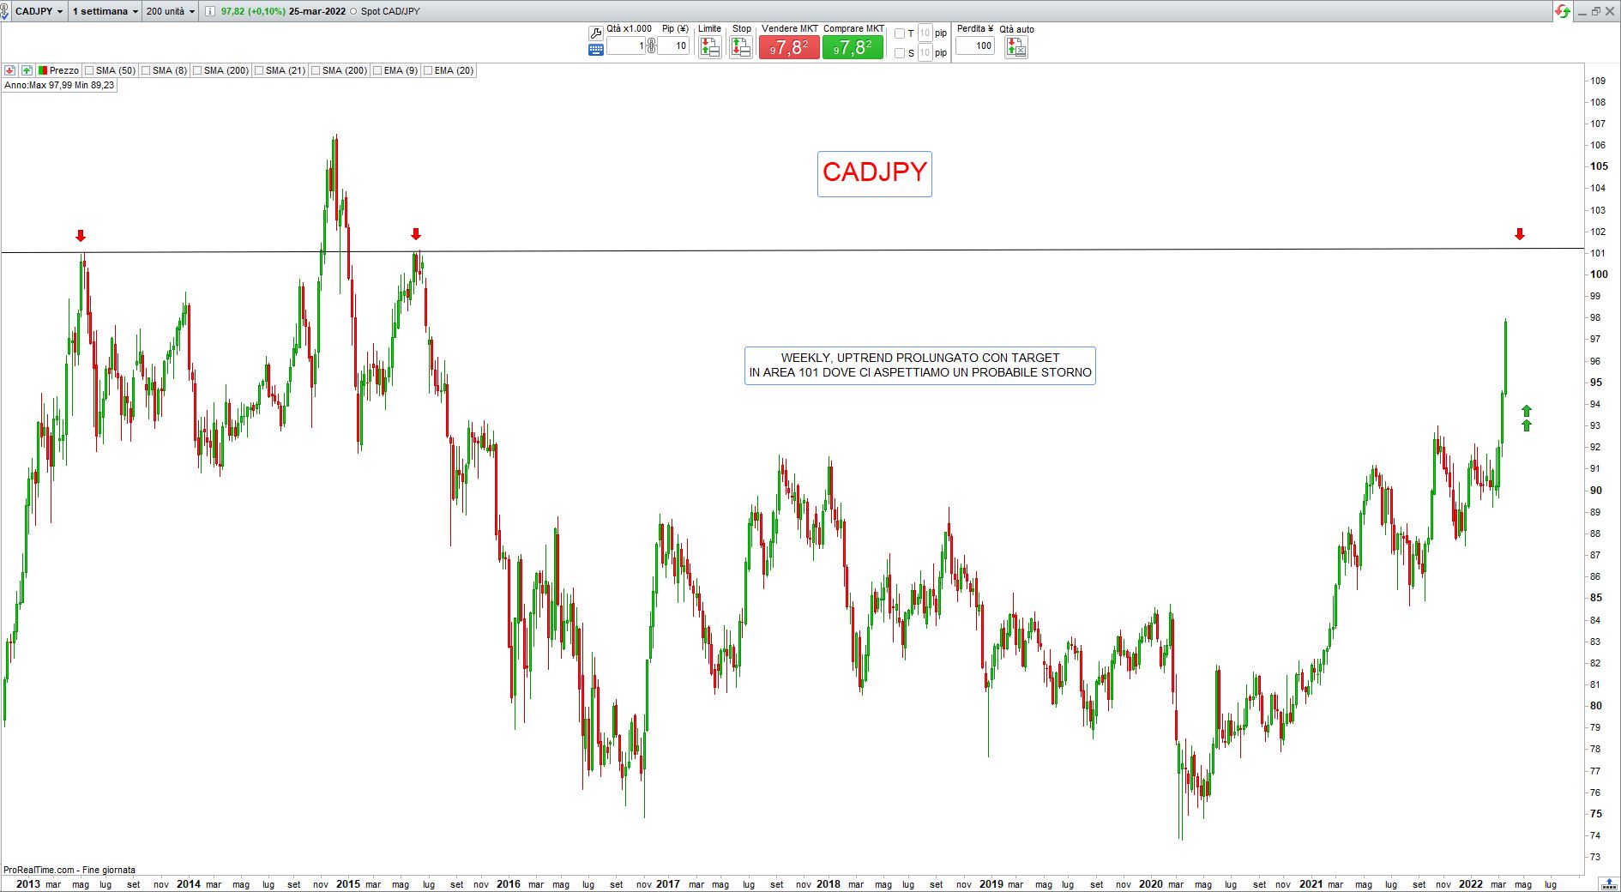Place a Limite order with its icon
The width and height of the screenshot is (1621, 892).
point(709,47)
